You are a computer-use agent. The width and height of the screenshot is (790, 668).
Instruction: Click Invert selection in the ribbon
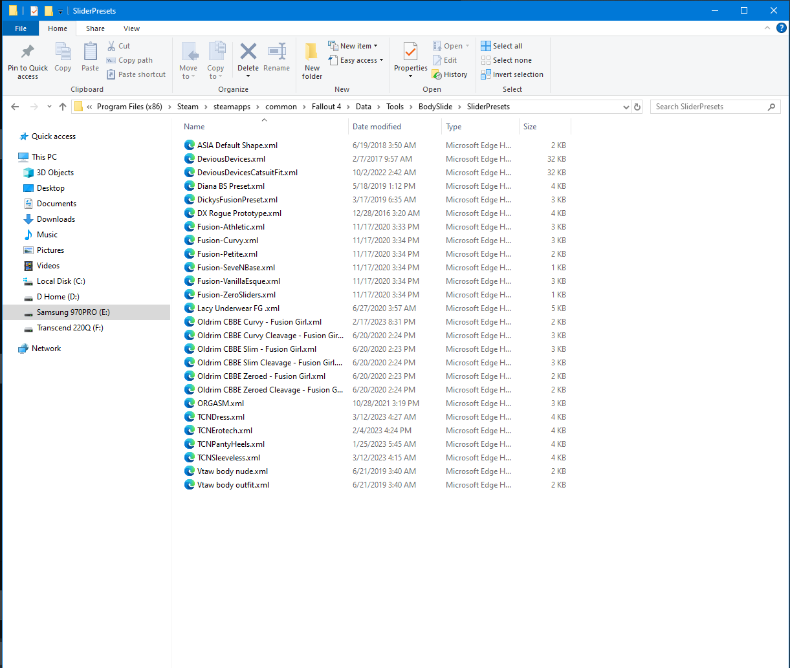click(x=512, y=74)
